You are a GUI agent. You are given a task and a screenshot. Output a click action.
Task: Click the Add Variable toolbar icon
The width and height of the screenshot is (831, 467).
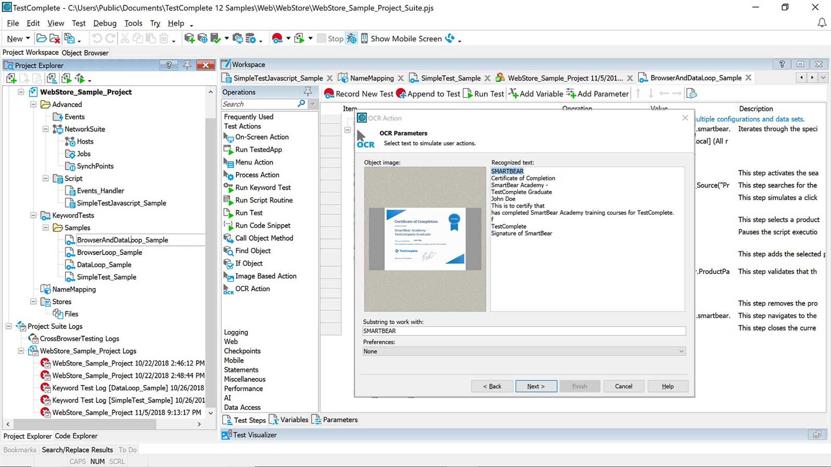coord(513,93)
